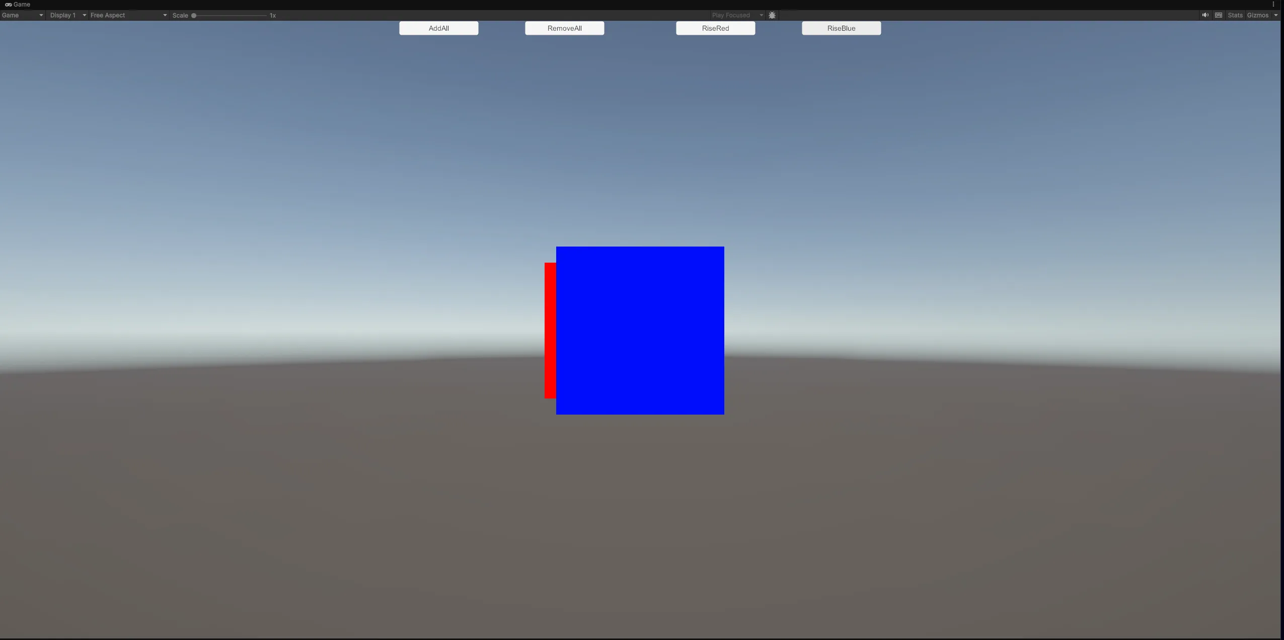The image size is (1284, 640).
Task: Open the Game view type dropdown
Action: (x=22, y=15)
